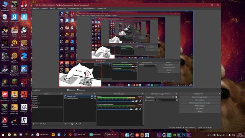Open the Borderlands 2 desktop shortcut

pyautogui.click(x=15, y=44)
